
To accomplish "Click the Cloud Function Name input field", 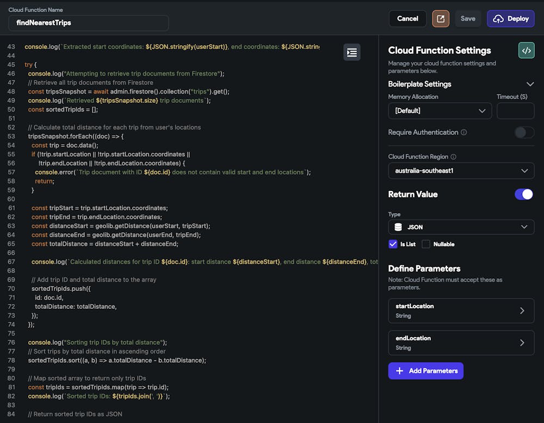I will (89, 23).
